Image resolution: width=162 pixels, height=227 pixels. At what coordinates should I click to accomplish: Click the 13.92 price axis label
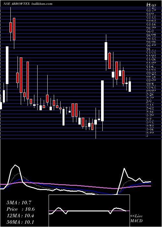click(151, 6)
